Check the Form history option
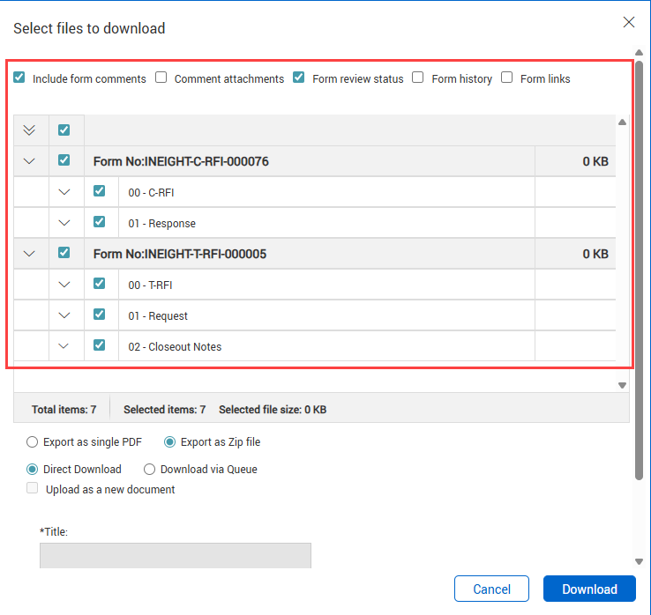Image resolution: width=651 pixels, height=615 pixels. click(x=418, y=78)
